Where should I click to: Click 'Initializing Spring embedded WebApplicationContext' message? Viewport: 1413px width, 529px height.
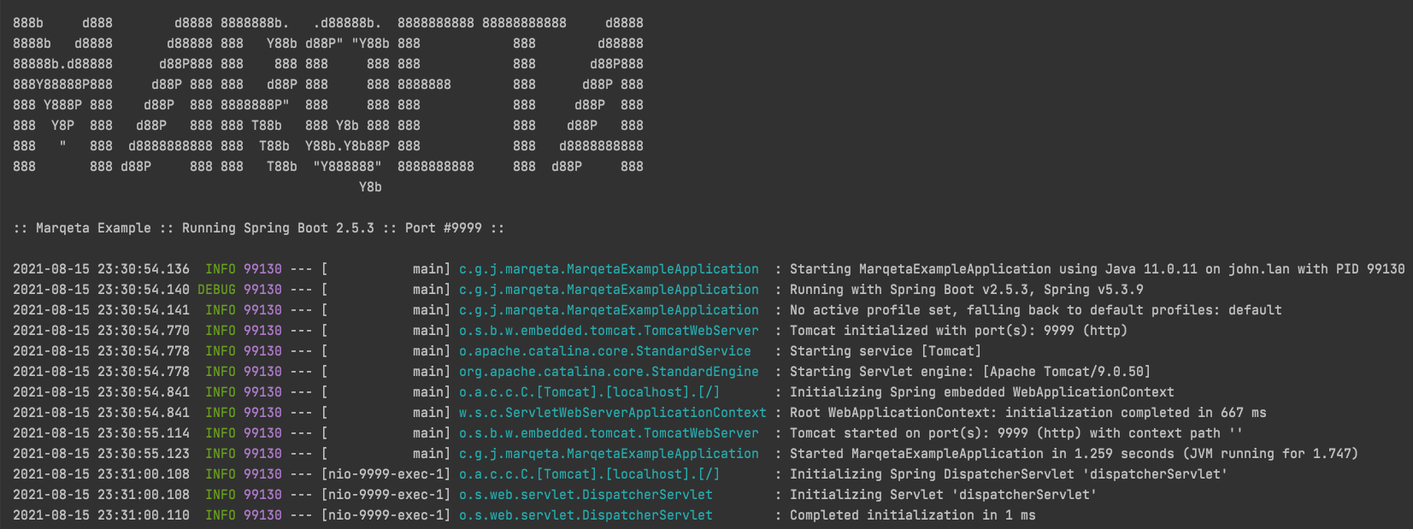pos(981,392)
